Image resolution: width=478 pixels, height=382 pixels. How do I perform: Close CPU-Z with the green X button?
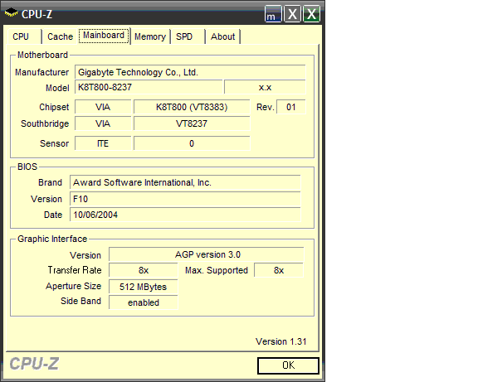[x=311, y=14]
